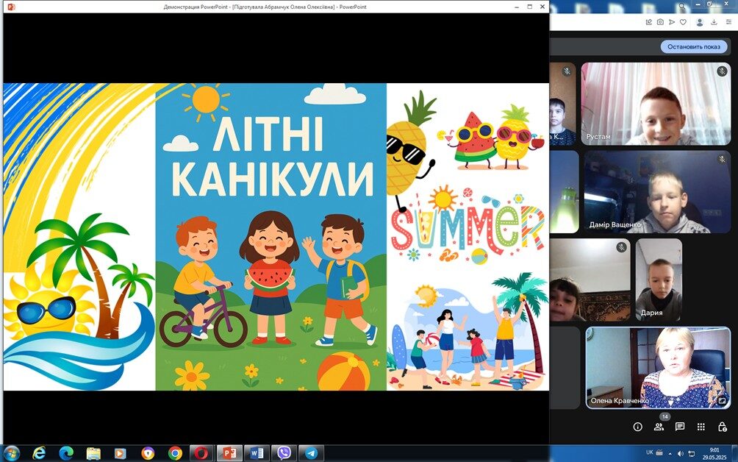The image size is (738, 462).
Task: Open the browser easy setup menu icon
Action: coord(728,22)
